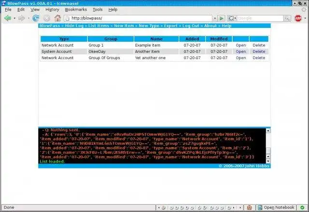Click the List Items link
The width and height of the screenshot is (309, 212).
[x=98, y=25]
